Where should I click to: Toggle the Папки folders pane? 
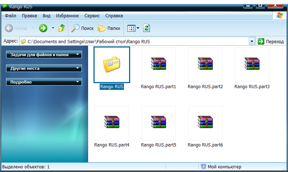click(x=109, y=28)
